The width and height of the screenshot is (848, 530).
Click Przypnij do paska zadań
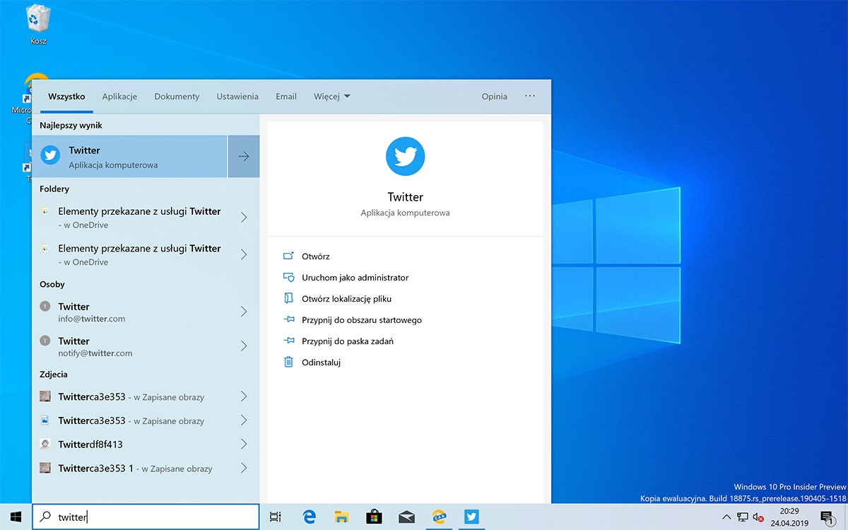[x=348, y=341]
